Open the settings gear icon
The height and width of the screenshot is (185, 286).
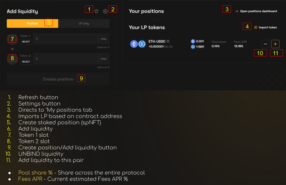tap(105, 11)
